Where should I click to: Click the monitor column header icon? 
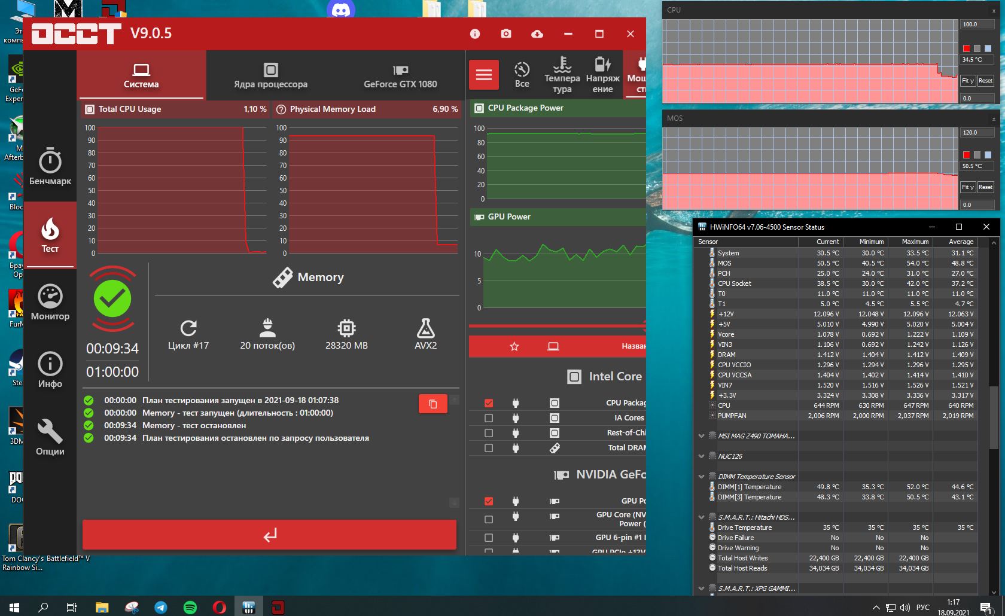pyautogui.click(x=553, y=346)
